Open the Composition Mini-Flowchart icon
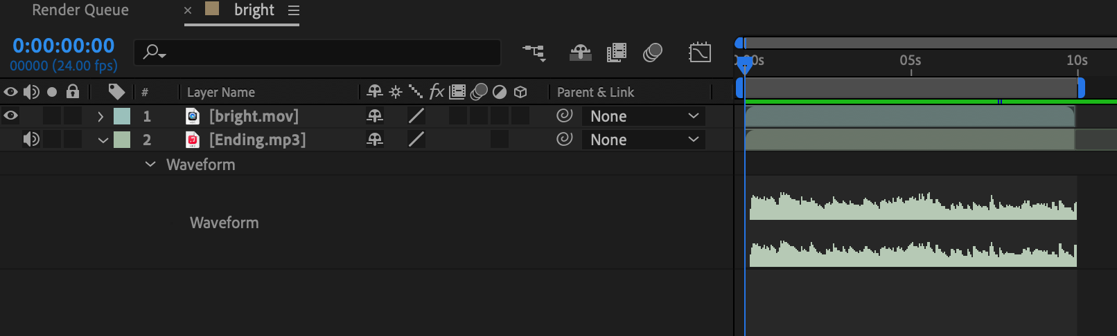This screenshot has width=1117, height=336. pyautogui.click(x=534, y=53)
